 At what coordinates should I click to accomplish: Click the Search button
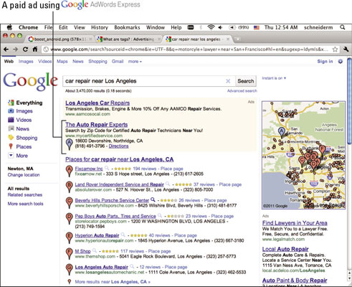[x=246, y=81]
